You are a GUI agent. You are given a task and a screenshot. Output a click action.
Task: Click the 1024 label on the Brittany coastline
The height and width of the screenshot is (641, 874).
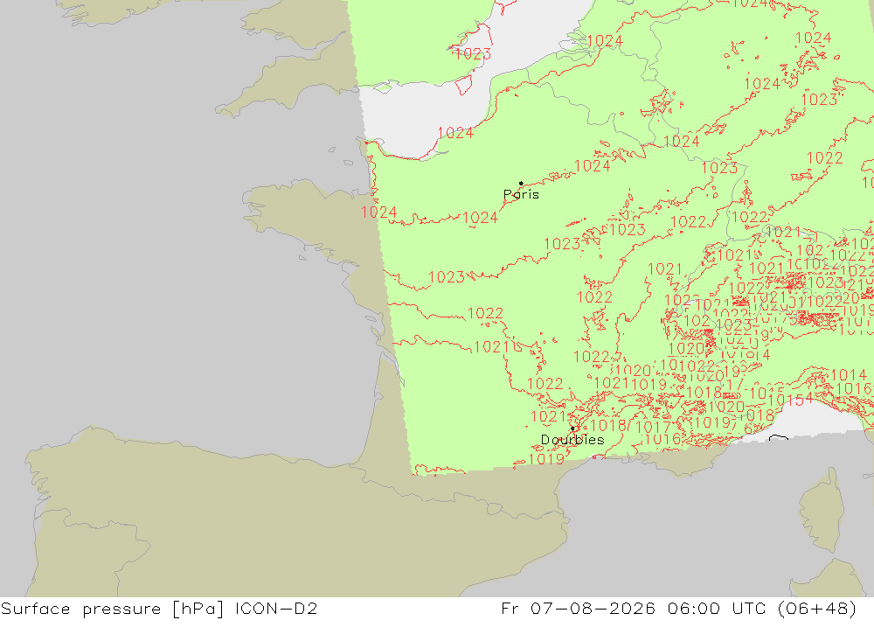(x=379, y=212)
